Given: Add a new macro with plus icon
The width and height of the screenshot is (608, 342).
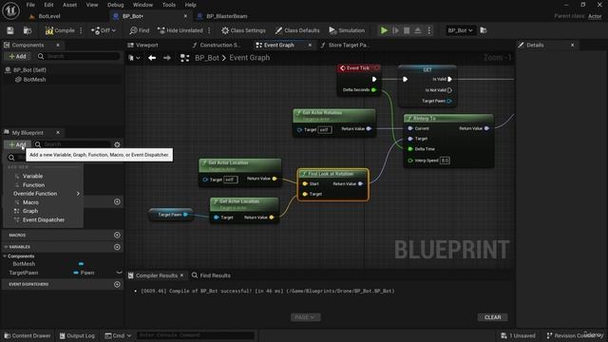Looking at the screenshot, I should [117, 235].
